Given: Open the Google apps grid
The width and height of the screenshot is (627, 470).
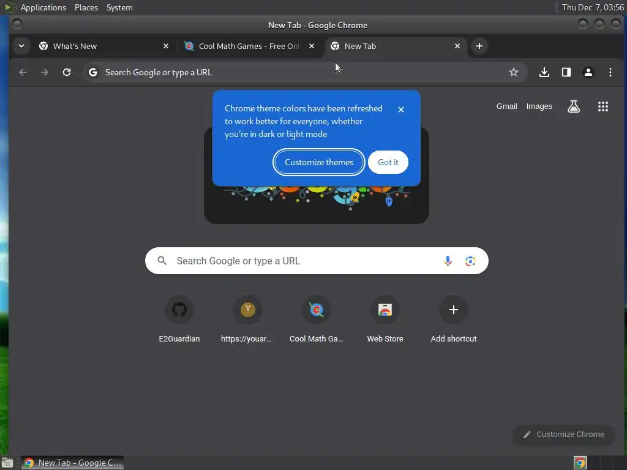Looking at the screenshot, I should pyautogui.click(x=603, y=106).
